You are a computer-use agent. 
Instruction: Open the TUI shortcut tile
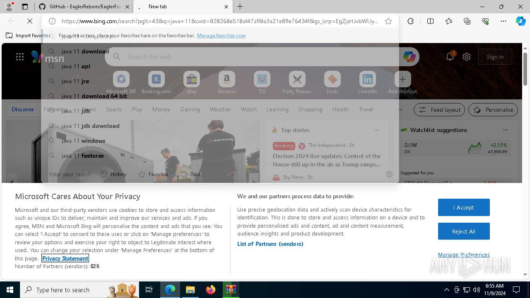[x=262, y=83]
